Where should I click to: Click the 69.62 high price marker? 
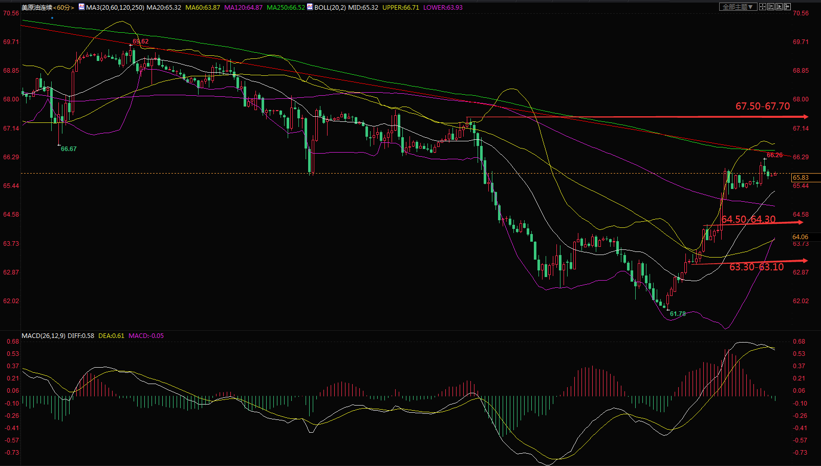[x=141, y=41]
